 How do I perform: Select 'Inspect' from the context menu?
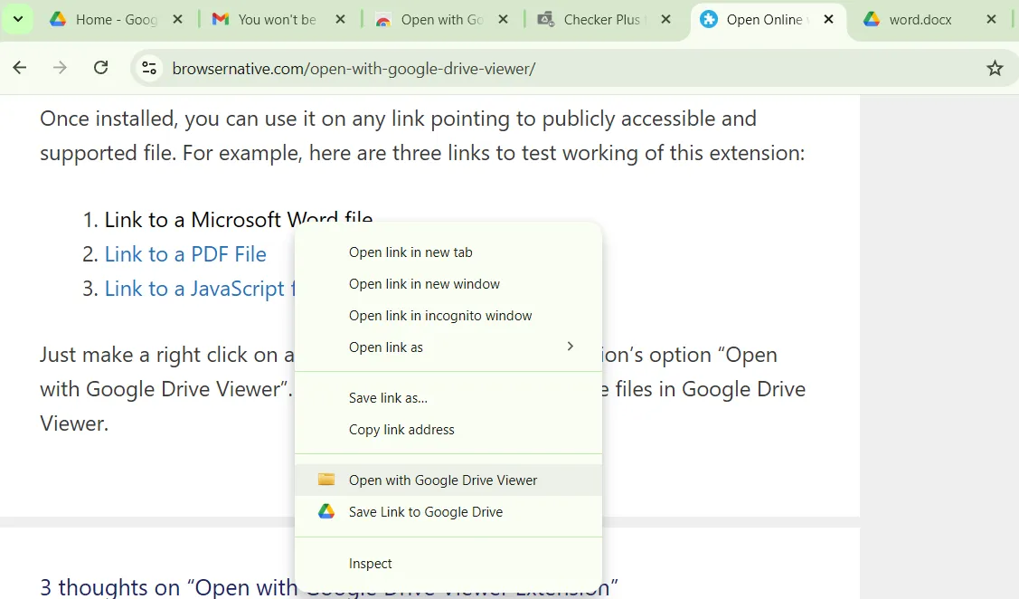click(371, 563)
